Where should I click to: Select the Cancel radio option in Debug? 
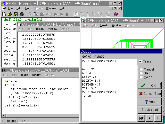click(141, 69)
